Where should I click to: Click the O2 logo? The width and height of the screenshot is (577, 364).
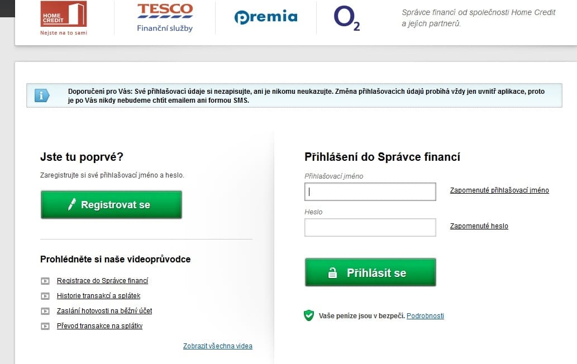347,18
